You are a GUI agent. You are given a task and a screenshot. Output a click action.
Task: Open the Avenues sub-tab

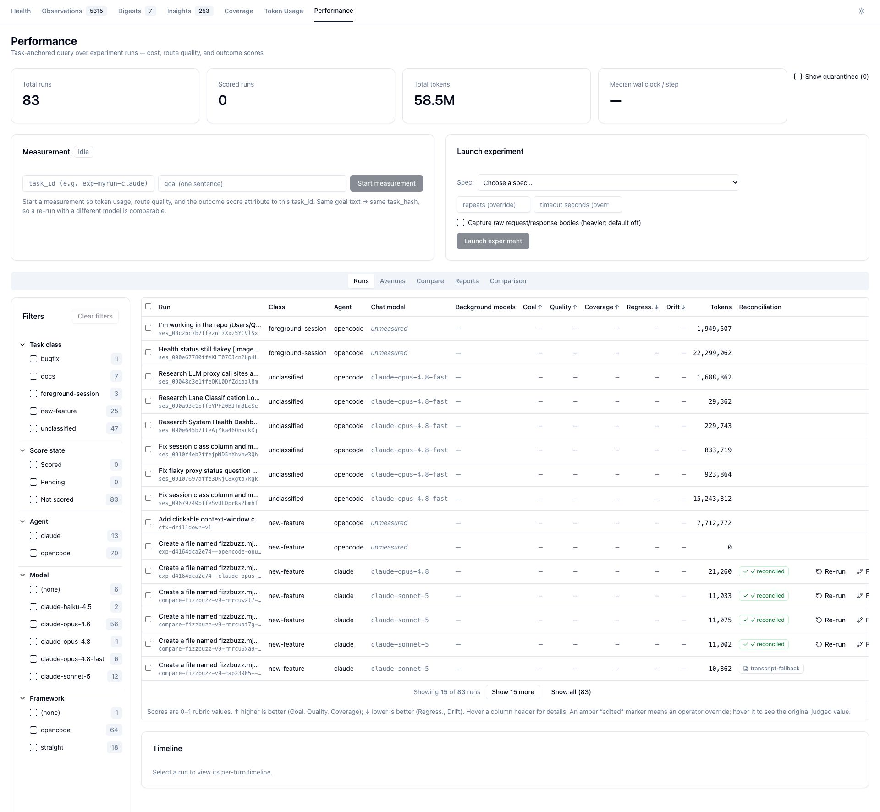pyautogui.click(x=392, y=281)
